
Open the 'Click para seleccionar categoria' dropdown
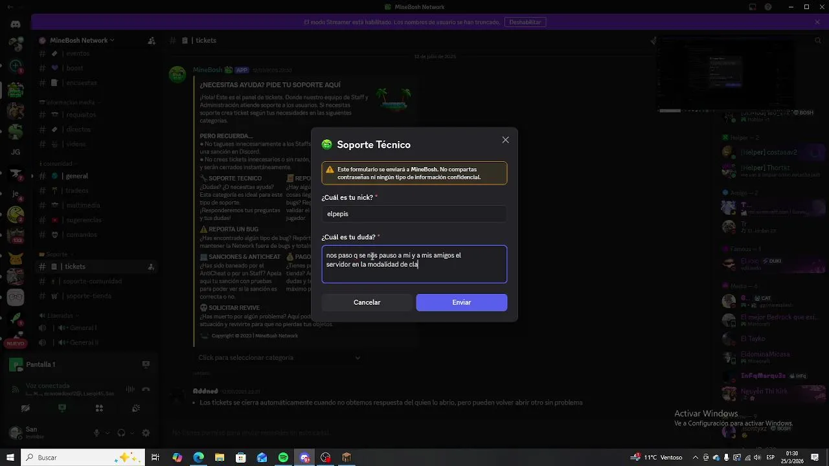[279, 358]
